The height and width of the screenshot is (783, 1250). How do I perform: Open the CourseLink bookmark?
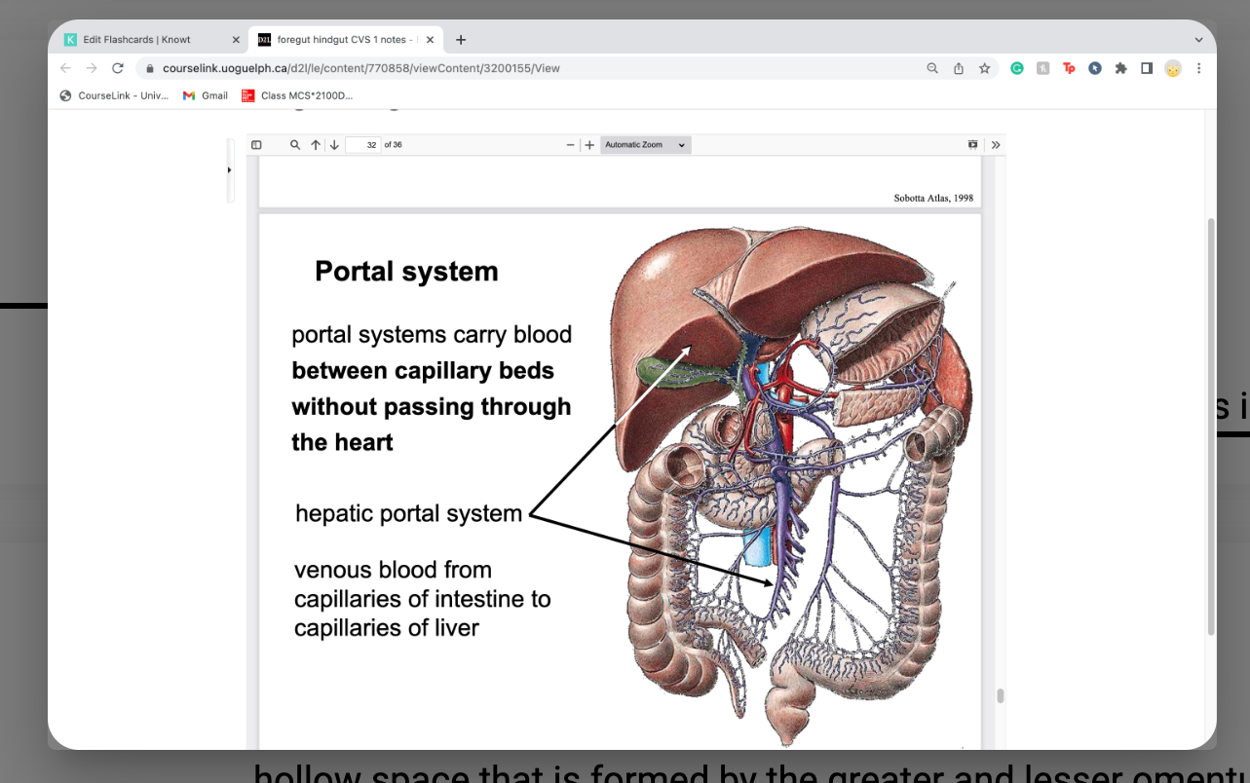tap(114, 95)
